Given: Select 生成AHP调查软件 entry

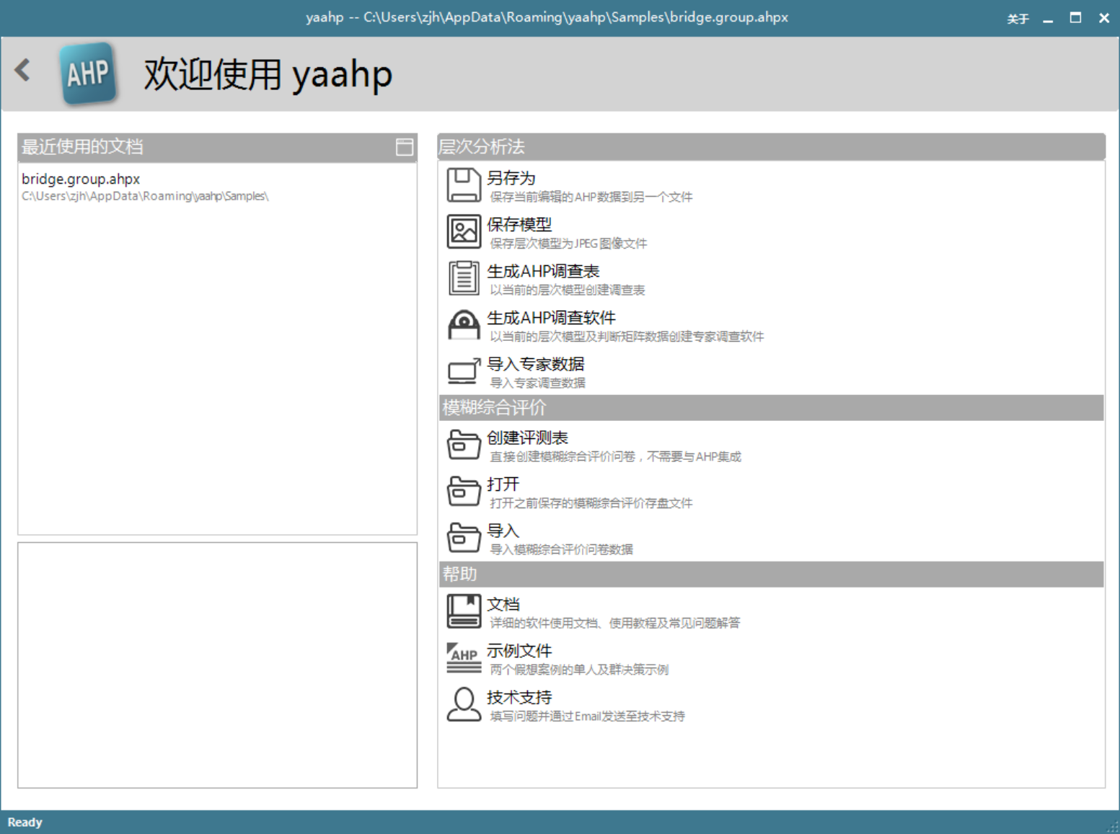Looking at the screenshot, I should pos(551,317).
